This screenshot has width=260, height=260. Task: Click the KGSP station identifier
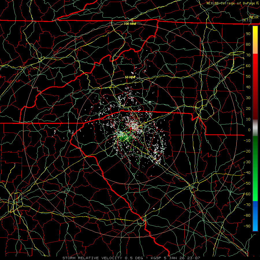(156, 258)
